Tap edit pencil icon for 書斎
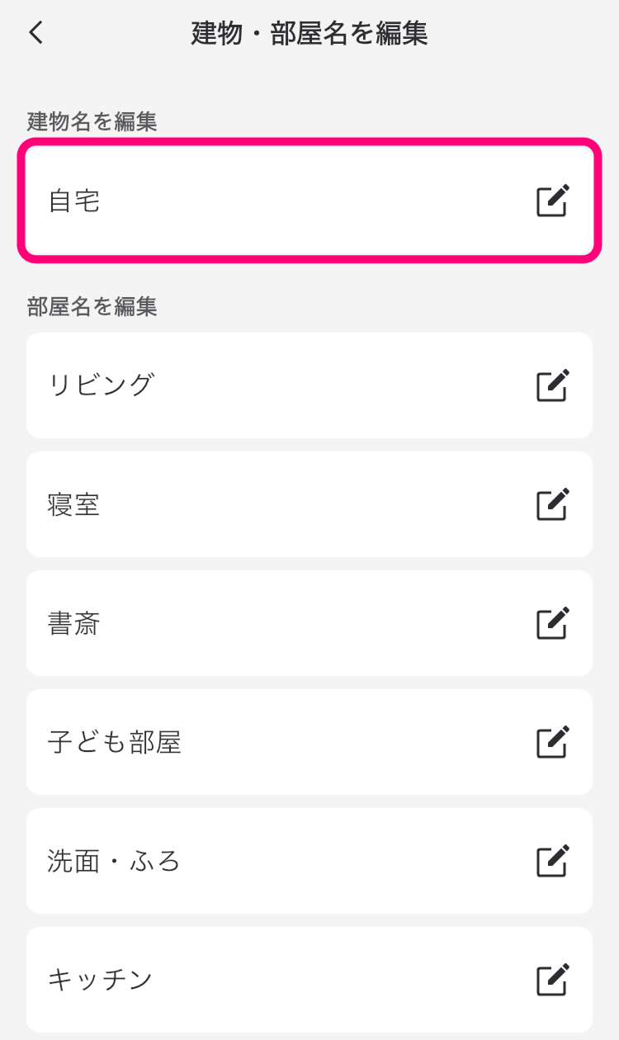Screen dimensions: 619x1040 [x=552, y=623]
